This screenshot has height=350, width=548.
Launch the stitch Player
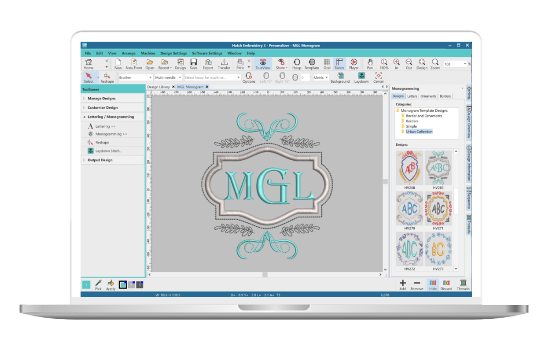354,63
